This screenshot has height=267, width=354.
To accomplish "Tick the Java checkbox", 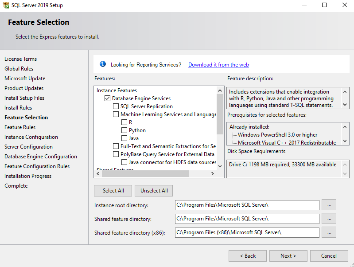I will click(124, 138).
